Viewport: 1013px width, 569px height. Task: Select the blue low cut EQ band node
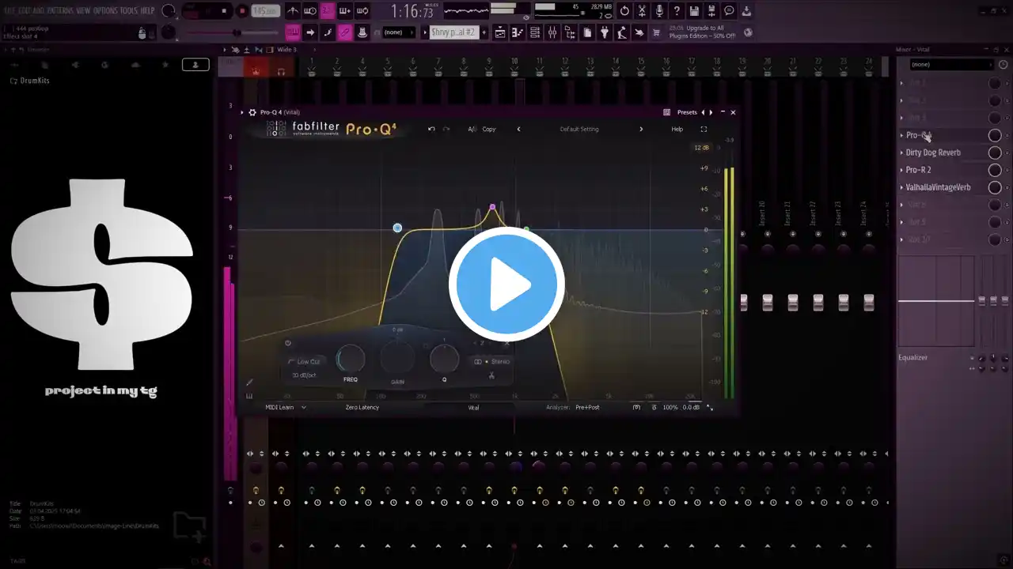click(397, 228)
